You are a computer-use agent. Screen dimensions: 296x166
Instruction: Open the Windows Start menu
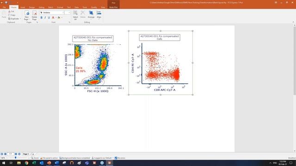4,163
